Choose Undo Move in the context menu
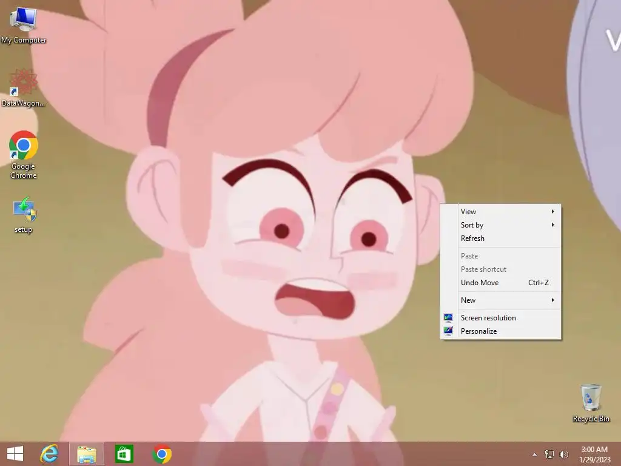 pos(500,283)
